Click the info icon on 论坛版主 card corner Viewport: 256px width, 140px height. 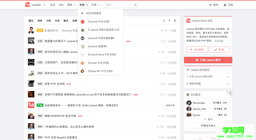230,93
